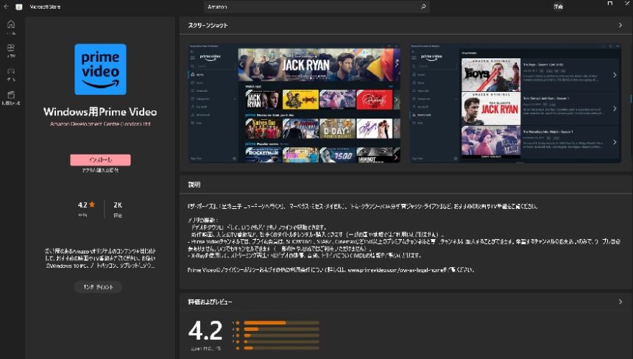Viewport: 633px width, 359px height.
Task: Go back with the arrow in title bar
Action: pyautogui.click(x=6, y=7)
